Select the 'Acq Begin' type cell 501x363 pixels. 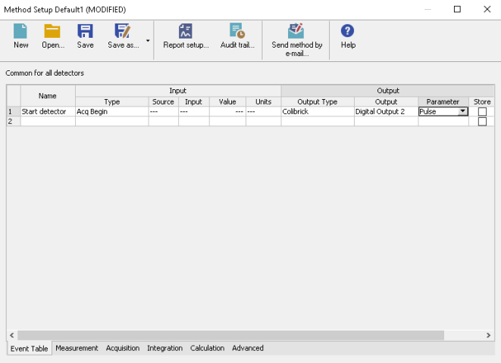coord(112,111)
